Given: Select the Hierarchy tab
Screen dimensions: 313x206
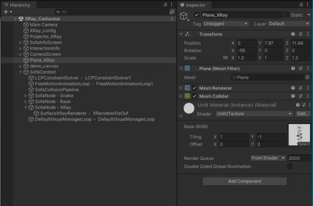Looking at the screenshot, I should tap(17, 5).
